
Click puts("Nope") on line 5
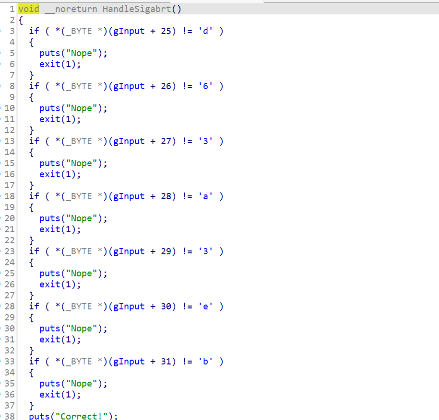[x=71, y=53]
